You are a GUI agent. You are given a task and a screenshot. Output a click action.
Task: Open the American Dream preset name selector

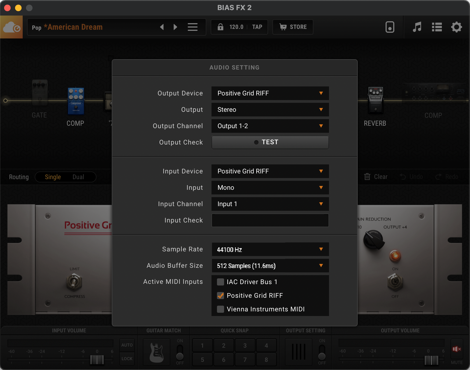click(x=73, y=27)
